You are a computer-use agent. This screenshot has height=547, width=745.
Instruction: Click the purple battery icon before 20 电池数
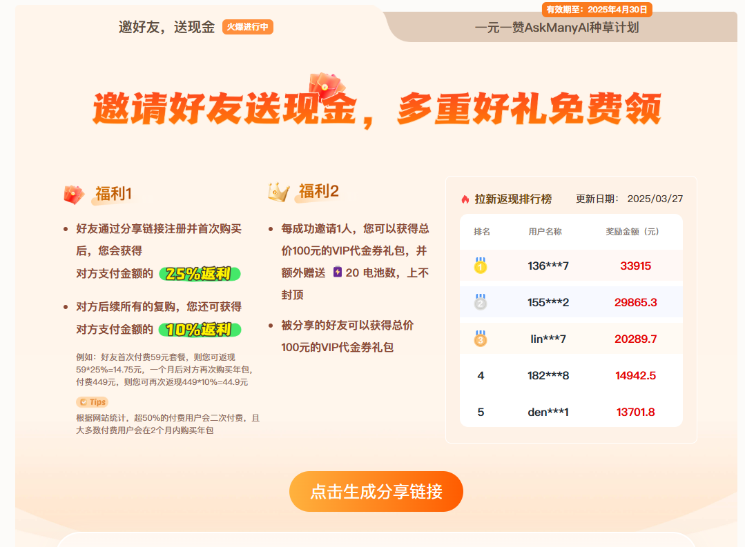click(338, 272)
